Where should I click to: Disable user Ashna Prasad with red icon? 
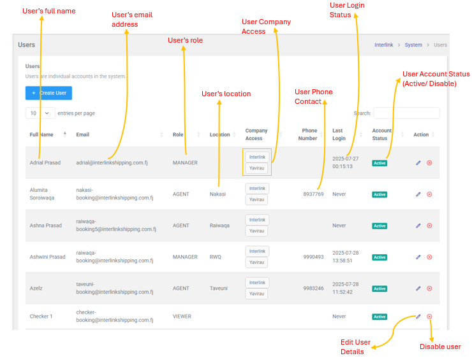click(429, 226)
